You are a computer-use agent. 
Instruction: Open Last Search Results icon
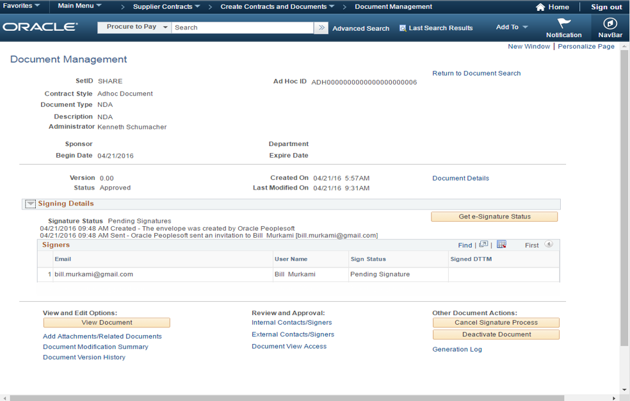(x=403, y=28)
